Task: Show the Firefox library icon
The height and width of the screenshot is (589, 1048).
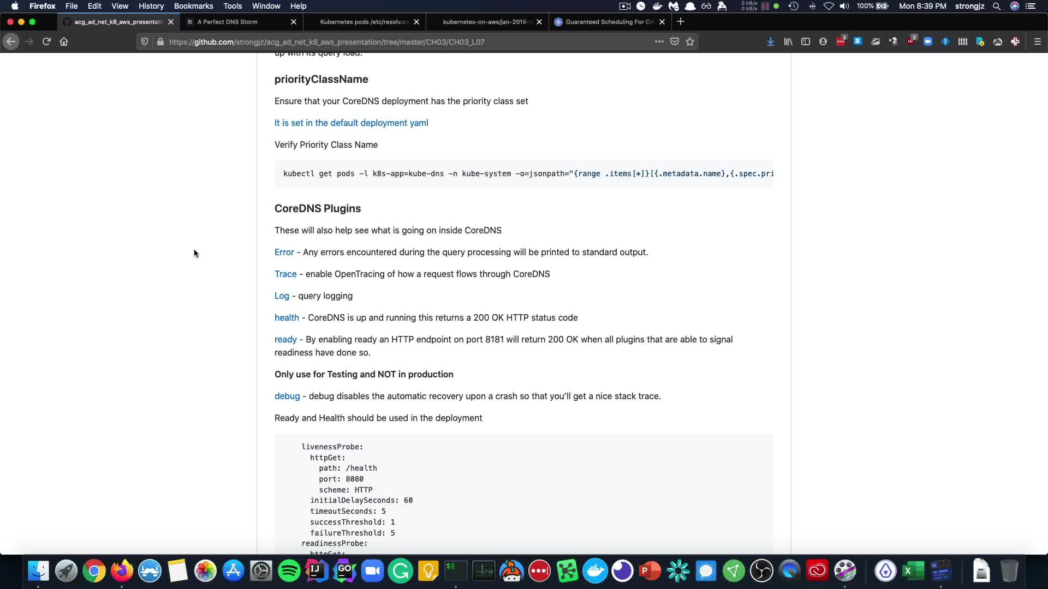Action: pos(788,41)
